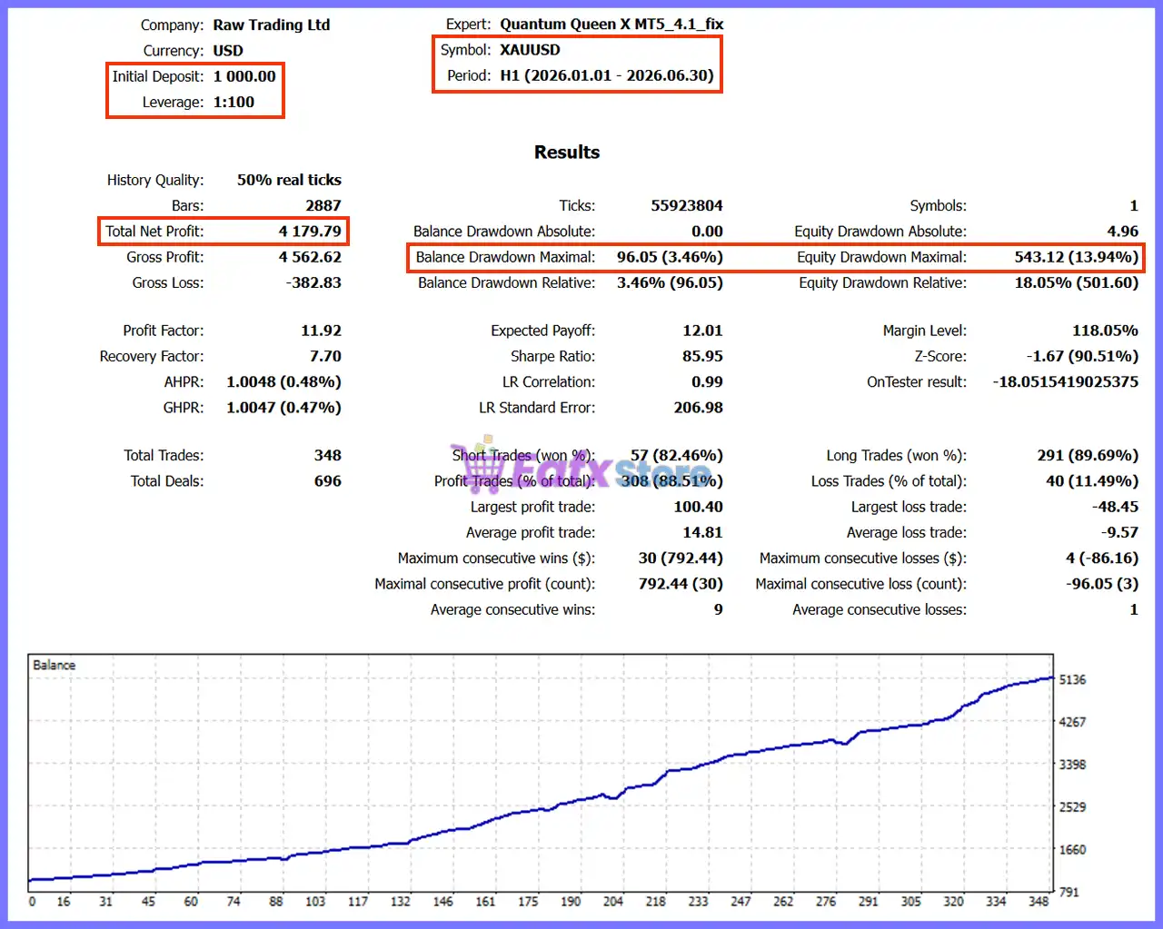Click the maximum consecutive wins value '30 (792.44)'
1163x929 pixels.
(x=681, y=558)
